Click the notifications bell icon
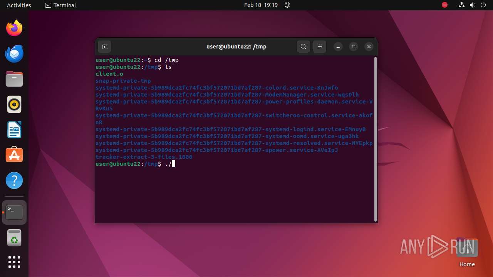Screen dimensions: 493x277 coord(287,5)
